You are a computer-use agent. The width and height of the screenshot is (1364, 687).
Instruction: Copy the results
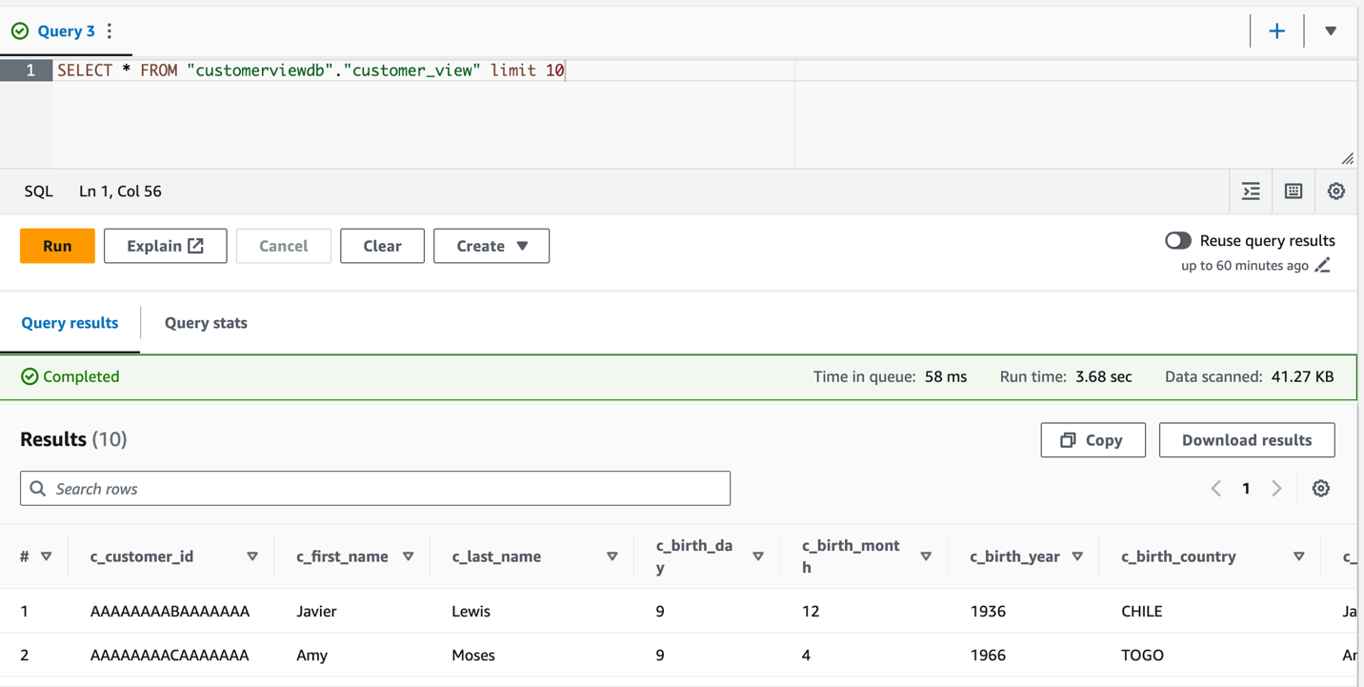coord(1093,440)
